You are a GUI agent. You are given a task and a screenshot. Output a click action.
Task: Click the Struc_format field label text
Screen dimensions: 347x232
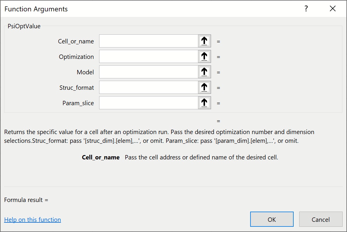click(x=77, y=88)
